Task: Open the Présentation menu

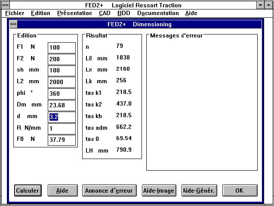Action: tap(74, 13)
